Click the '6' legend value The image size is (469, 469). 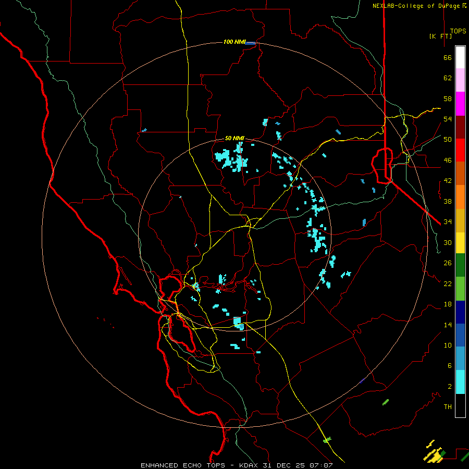450,365
